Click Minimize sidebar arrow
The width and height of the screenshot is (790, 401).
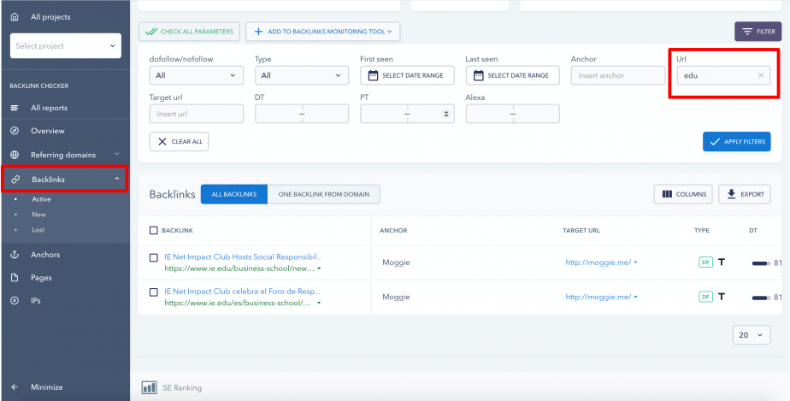(15, 387)
